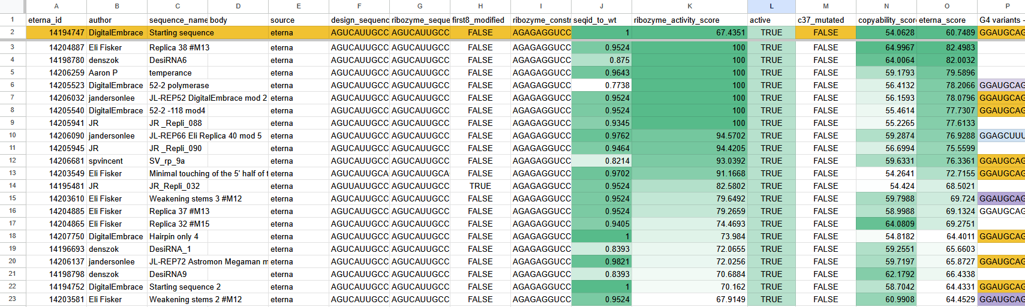1025x307 pixels.
Task: Select the 'Aaron P' author cell
Action: [x=117, y=73]
